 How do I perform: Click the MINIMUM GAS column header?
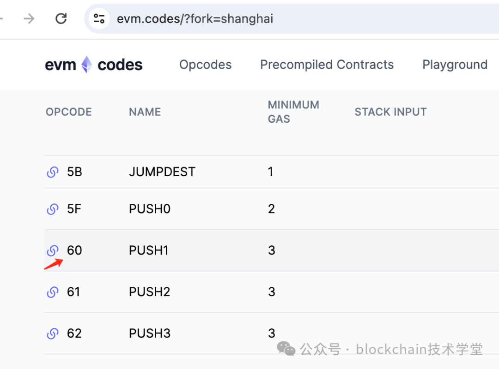tap(293, 112)
